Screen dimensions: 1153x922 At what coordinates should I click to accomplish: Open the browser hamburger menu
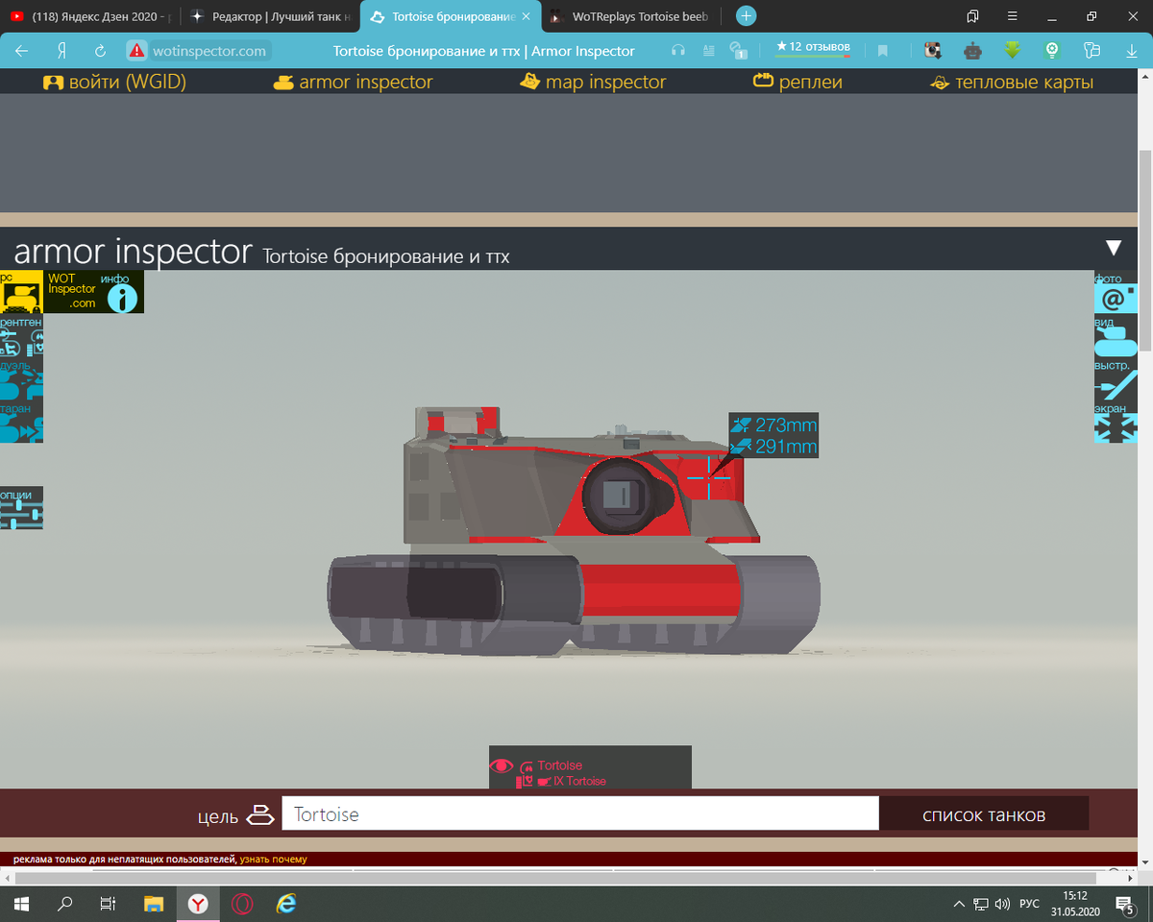pyautogui.click(x=1012, y=16)
